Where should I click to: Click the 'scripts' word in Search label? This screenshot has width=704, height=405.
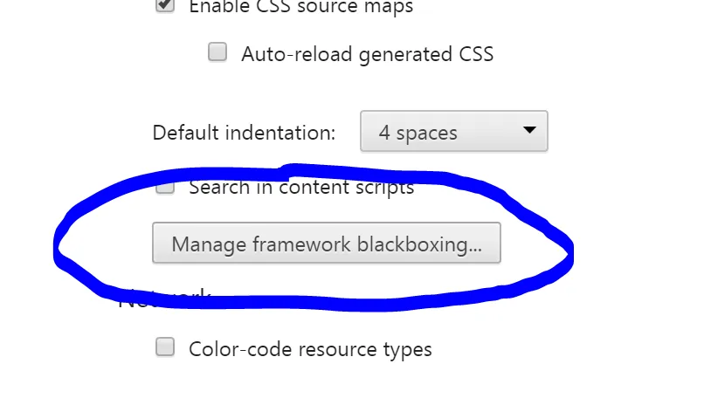[x=383, y=187]
